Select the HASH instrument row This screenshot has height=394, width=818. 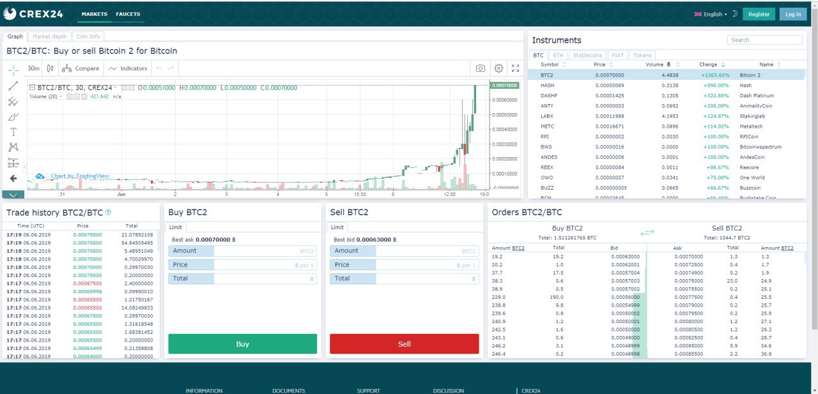pos(667,85)
